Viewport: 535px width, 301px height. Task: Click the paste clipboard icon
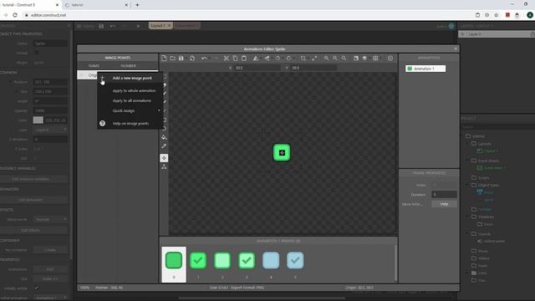point(244,59)
